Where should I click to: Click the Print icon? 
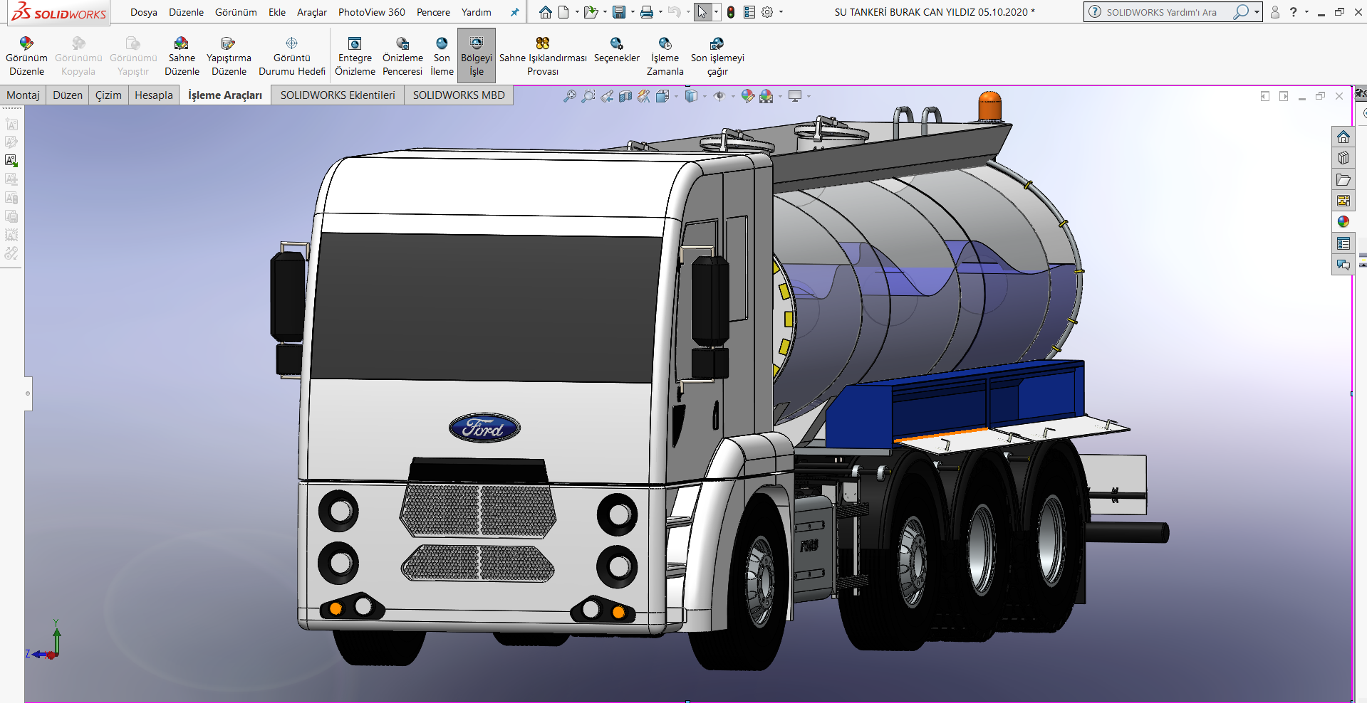[x=647, y=12]
